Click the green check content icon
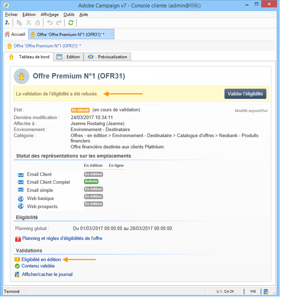The image size is (289, 306). (17, 266)
